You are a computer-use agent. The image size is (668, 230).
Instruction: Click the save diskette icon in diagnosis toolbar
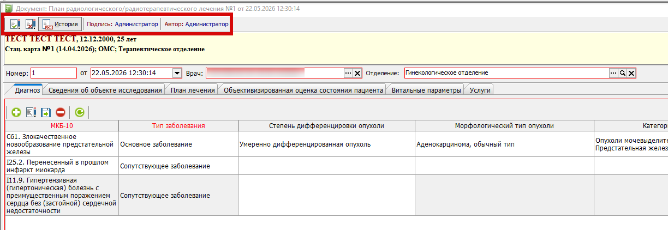[x=46, y=112]
